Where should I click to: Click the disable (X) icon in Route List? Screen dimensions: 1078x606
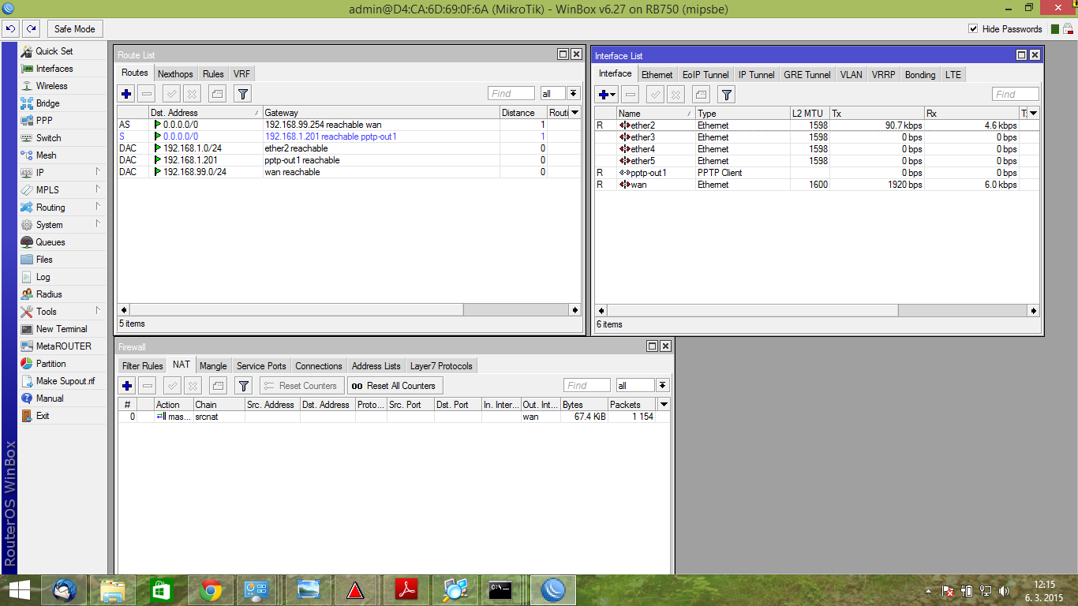coord(192,94)
